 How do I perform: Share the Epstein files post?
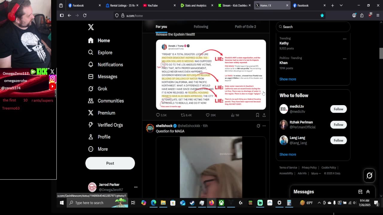click(x=264, y=115)
